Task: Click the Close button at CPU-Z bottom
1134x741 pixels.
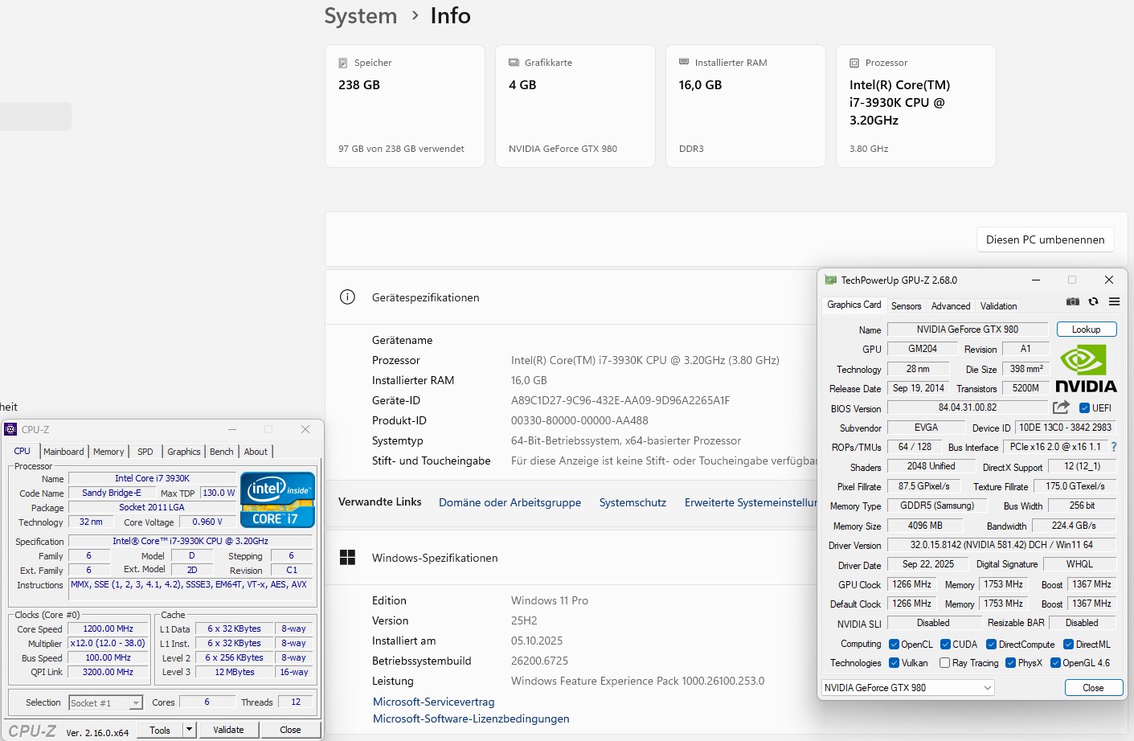Action: [x=290, y=730]
